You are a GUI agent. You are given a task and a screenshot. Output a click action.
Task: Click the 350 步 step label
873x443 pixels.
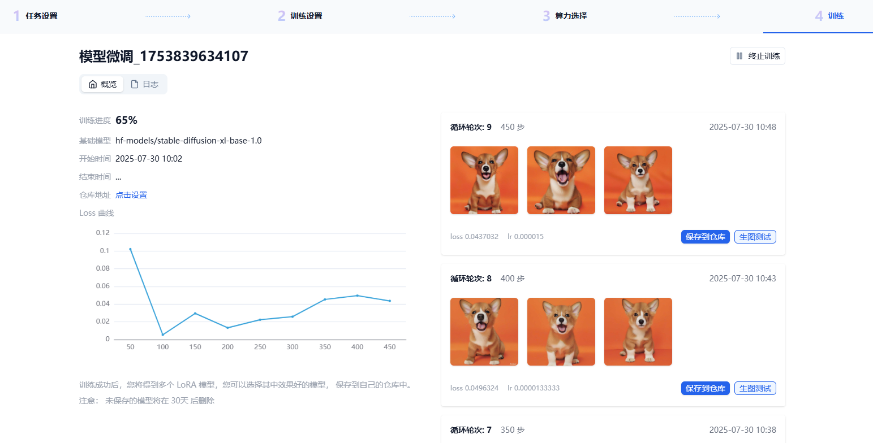[x=513, y=430]
